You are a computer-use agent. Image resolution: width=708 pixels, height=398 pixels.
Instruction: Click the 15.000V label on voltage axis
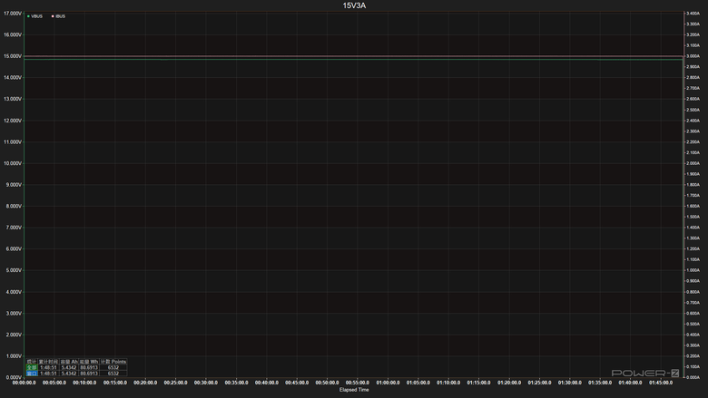point(13,56)
